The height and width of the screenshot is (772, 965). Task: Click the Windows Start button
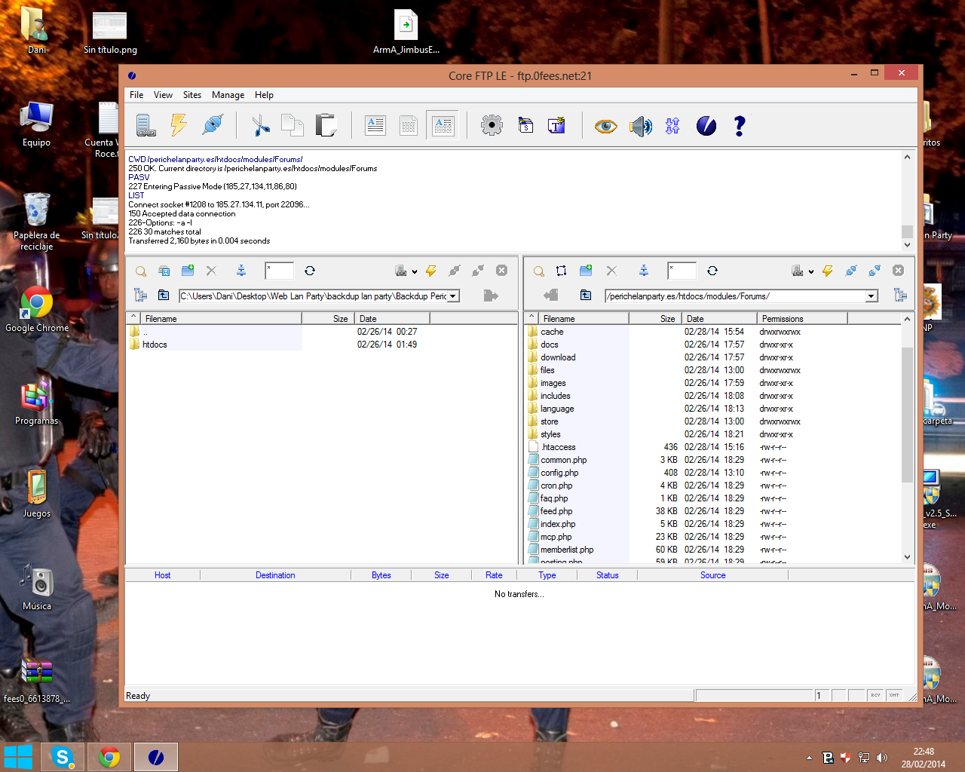coord(18,757)
